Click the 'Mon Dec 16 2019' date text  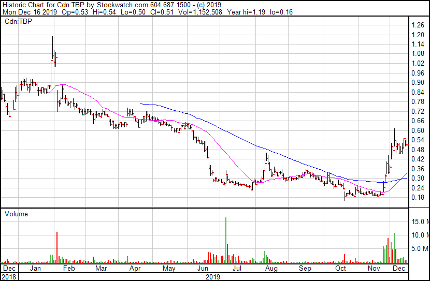tap(30, 12)
